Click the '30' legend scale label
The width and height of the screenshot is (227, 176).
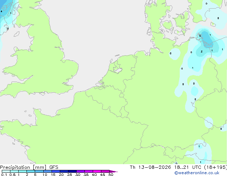78,175
